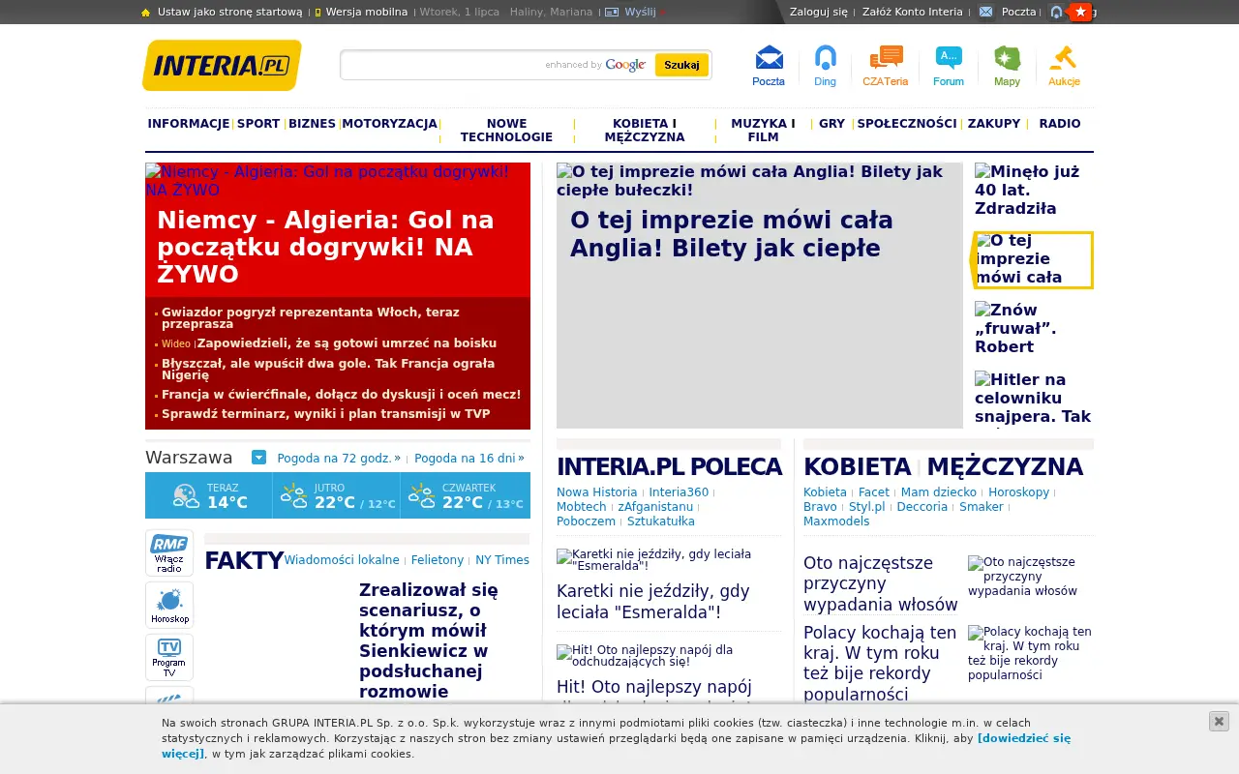Click the JUTRO 22°C weather icon
Viewport: 1239px width, 774px height.
pos(293,495)
